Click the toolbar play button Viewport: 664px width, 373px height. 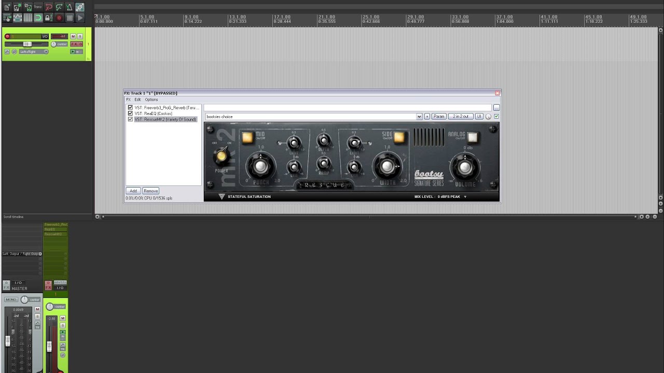click(79, 18)
